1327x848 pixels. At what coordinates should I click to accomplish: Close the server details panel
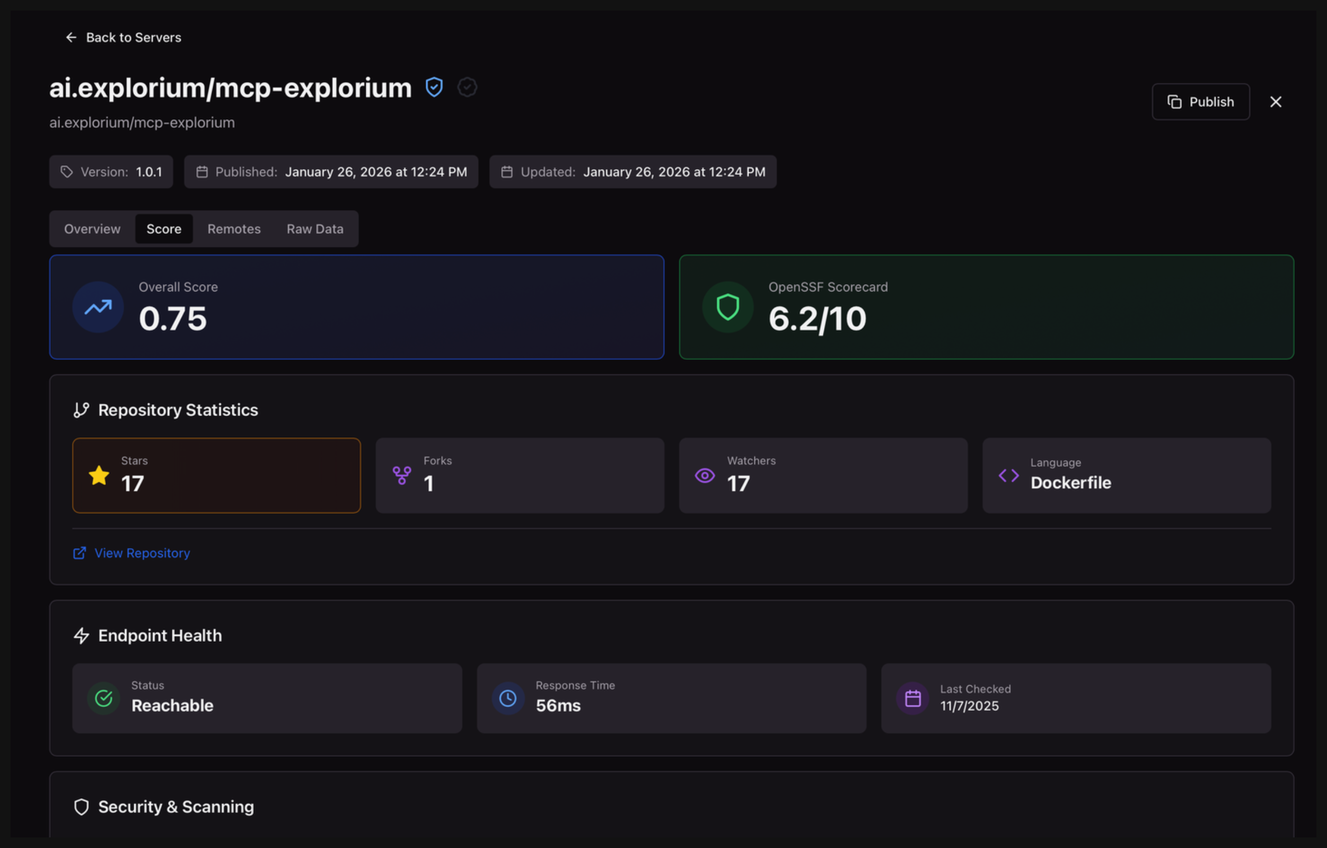pos(1275,102)
